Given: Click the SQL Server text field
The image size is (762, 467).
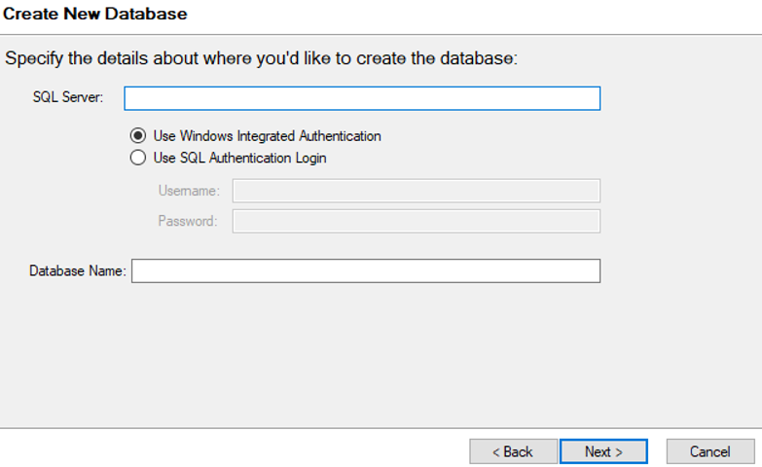Looking at the screenshot, I should coord(361,98).
